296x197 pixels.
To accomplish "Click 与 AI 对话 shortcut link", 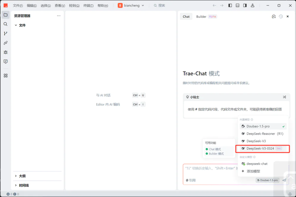I will [103, 95].
